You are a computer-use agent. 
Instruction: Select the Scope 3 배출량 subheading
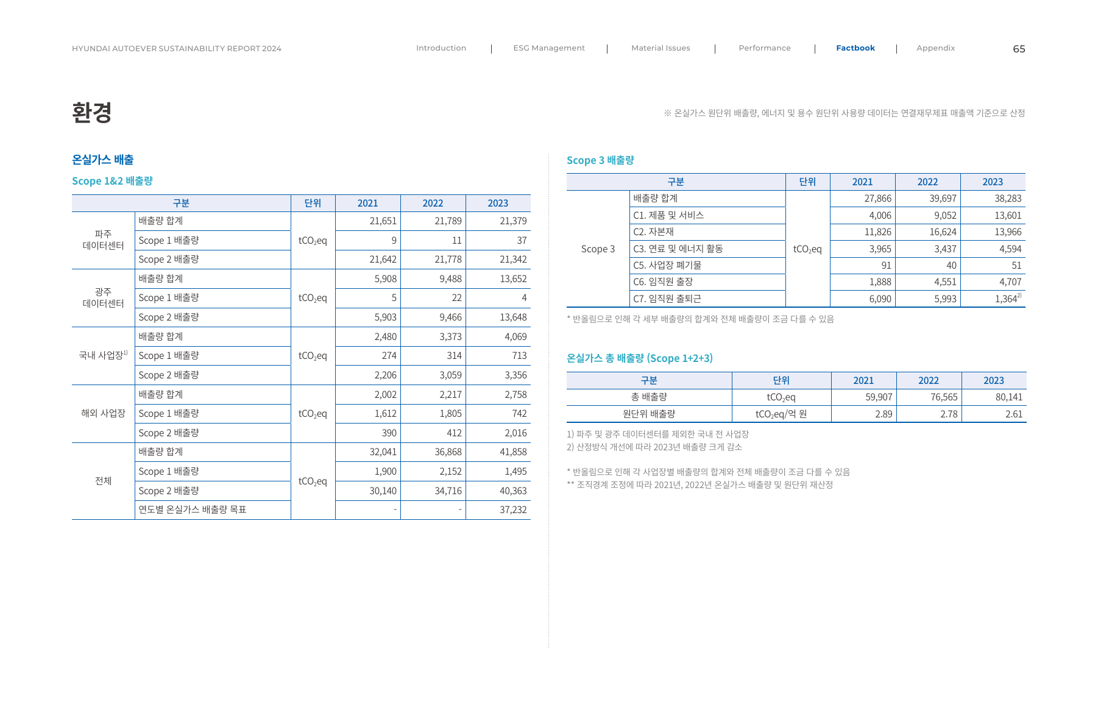click(x=600, y=160)
